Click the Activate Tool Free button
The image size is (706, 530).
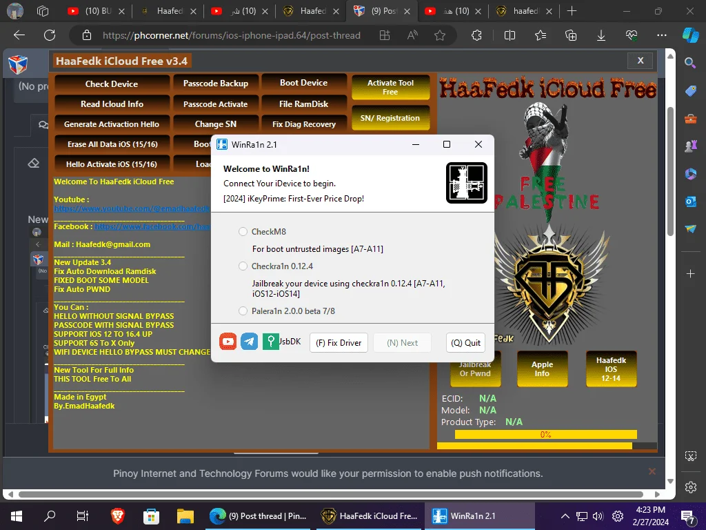click(390, 87)
